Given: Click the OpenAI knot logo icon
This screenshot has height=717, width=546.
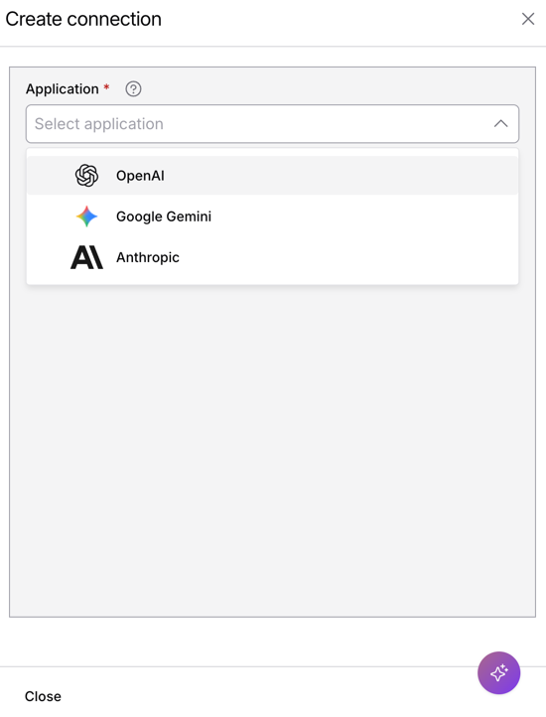Looking at the screenshot, I should point(86,176).
